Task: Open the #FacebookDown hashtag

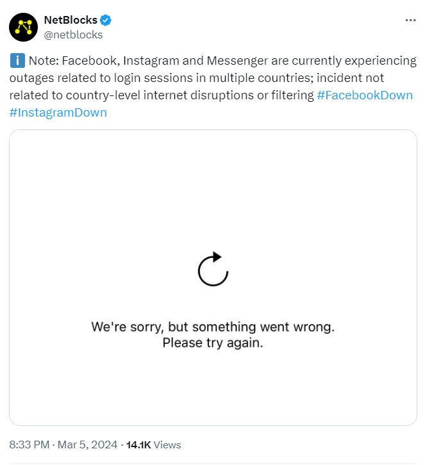Action: pos(365,95)
